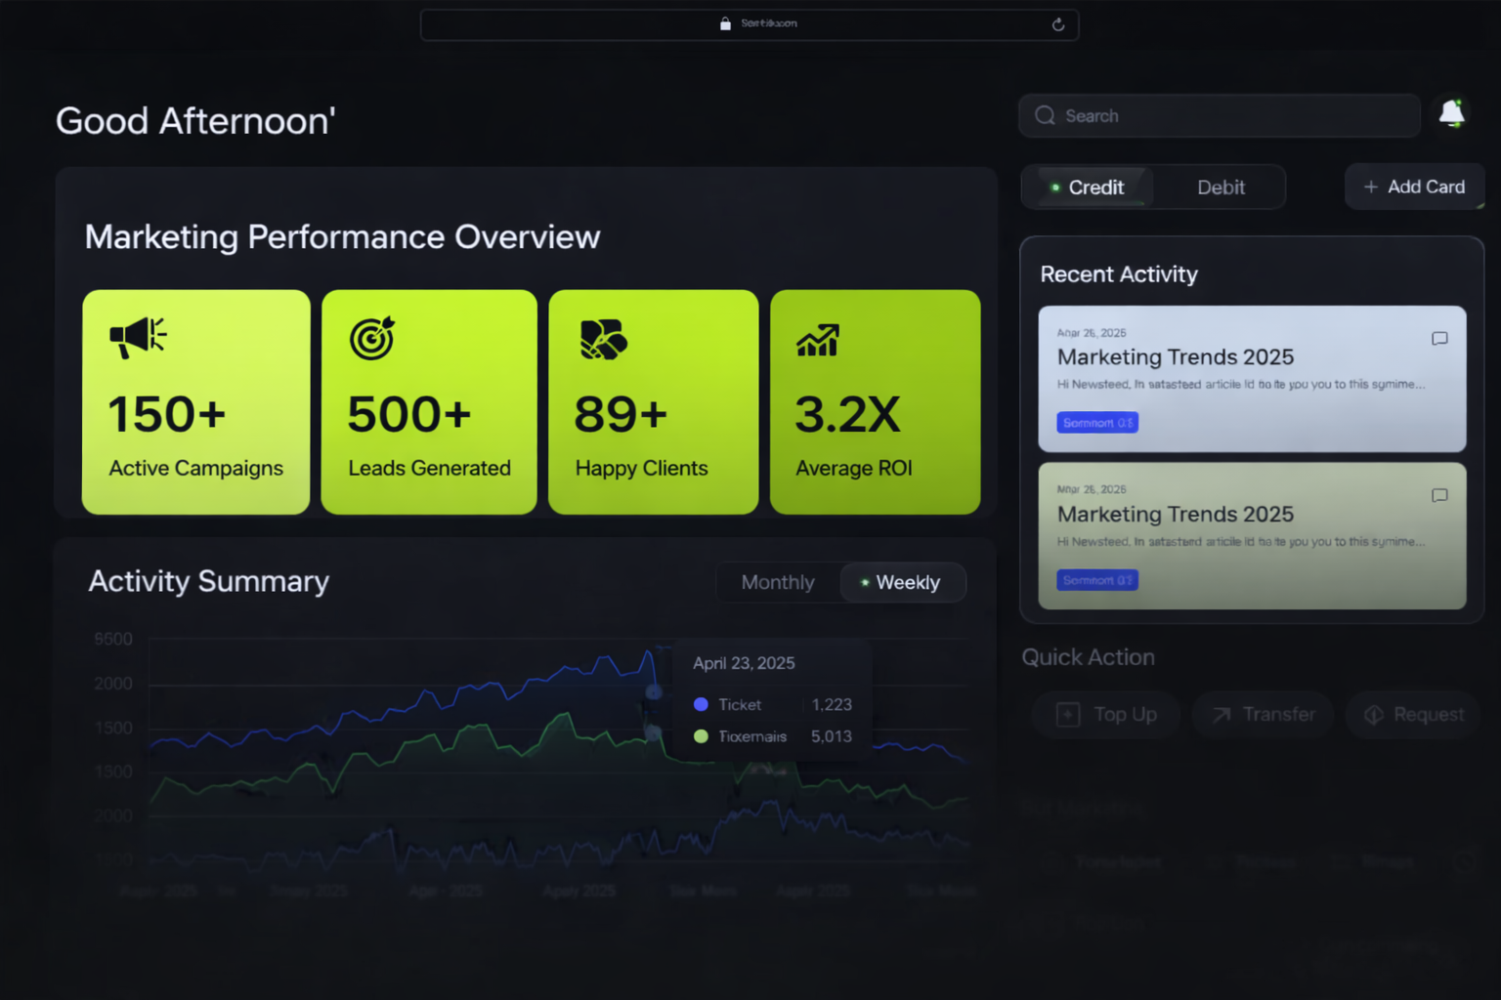The height and width of the screenshot is (1000, 1501).
Task: Click comment icon on first Marketing Trends card
Action: pos(1439,339)
